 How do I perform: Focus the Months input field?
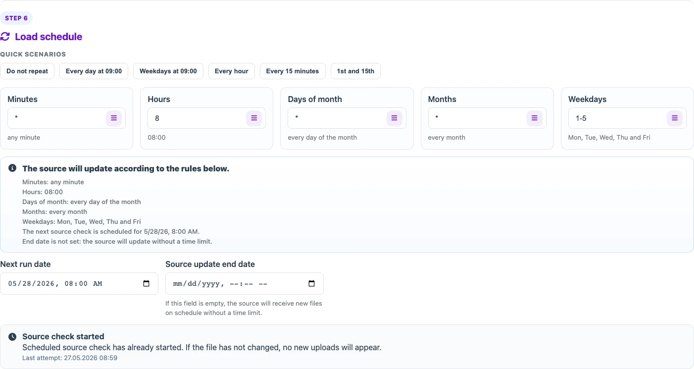(x=487, y=118)
